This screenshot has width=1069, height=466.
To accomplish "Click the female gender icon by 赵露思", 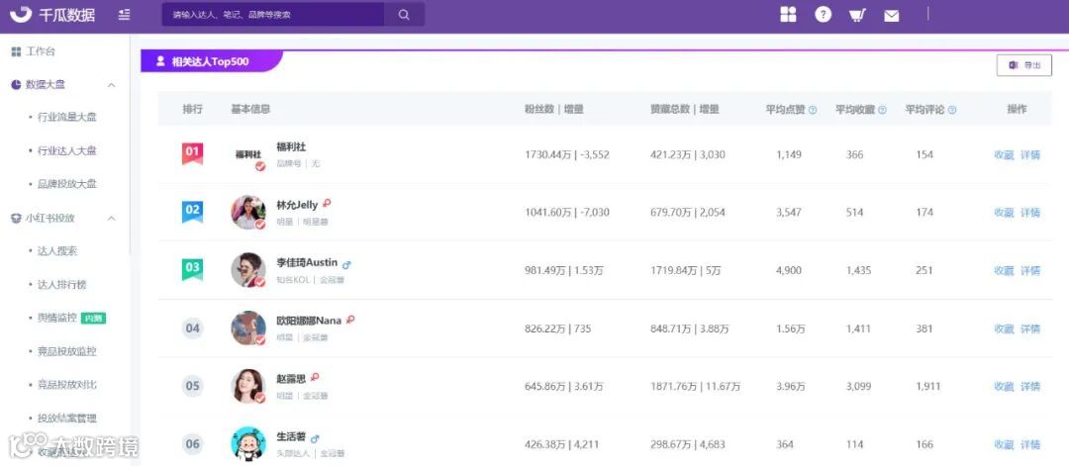I will click(315, 377).
